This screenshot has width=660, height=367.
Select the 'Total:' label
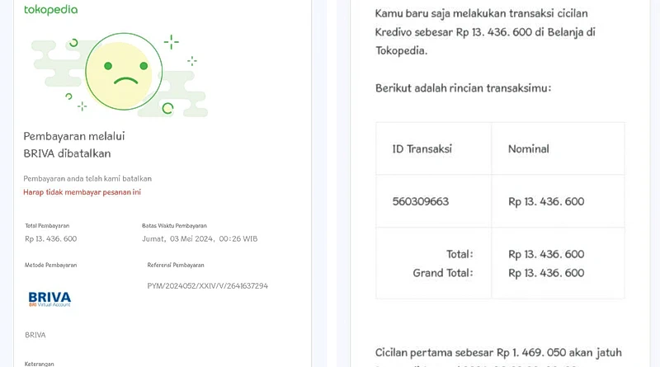point(460,254)
